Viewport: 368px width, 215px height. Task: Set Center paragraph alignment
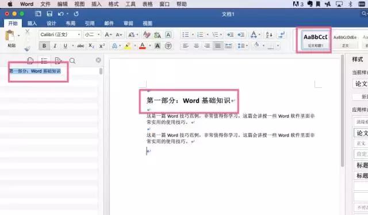coord(196,46)
